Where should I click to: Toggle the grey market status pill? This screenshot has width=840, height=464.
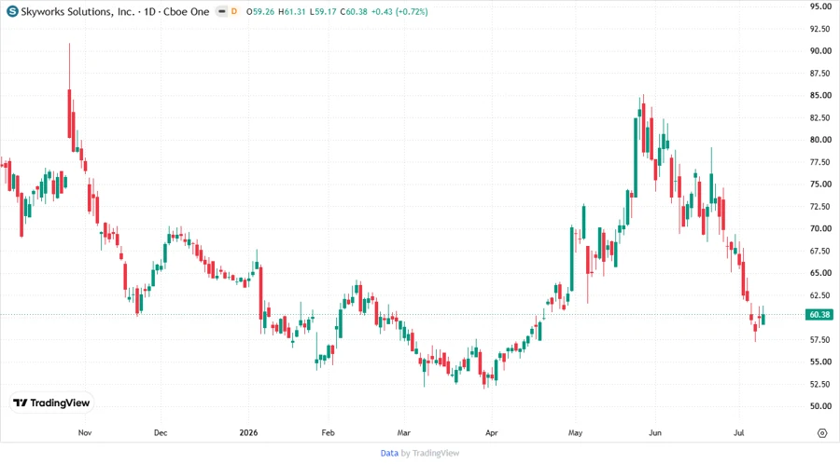pyautogui.click(x=222, y=11)
